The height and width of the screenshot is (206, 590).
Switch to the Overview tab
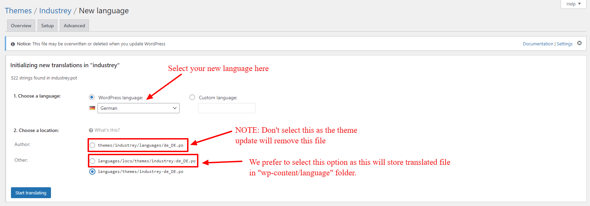(21, 26)
